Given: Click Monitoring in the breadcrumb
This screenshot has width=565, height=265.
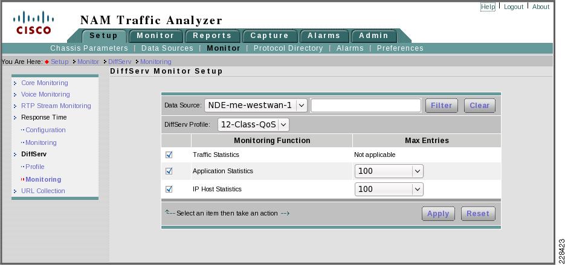Looking at the screenshot, I should (156, 62).
